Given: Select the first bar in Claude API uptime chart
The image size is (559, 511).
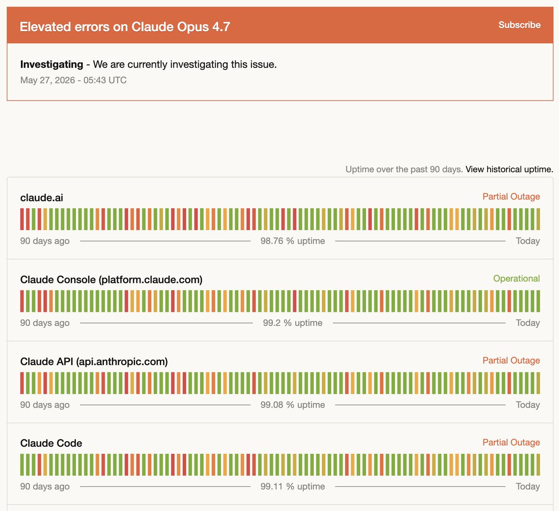Looking at the screenshot, I should 22,383.
